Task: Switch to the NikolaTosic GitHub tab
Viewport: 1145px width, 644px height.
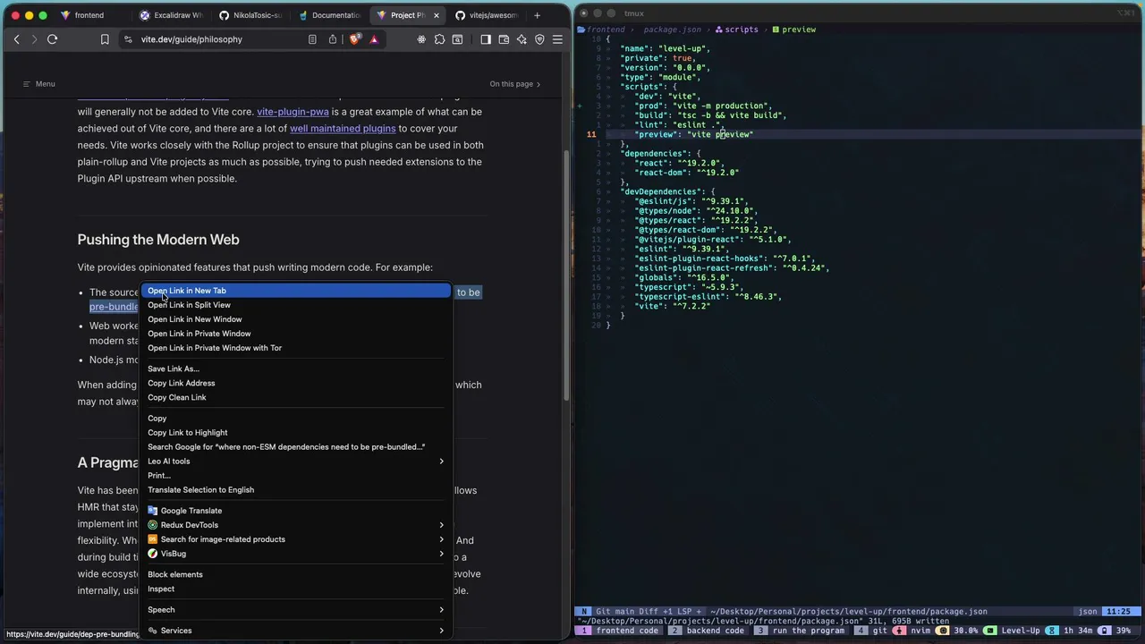Action: point(250,15)
